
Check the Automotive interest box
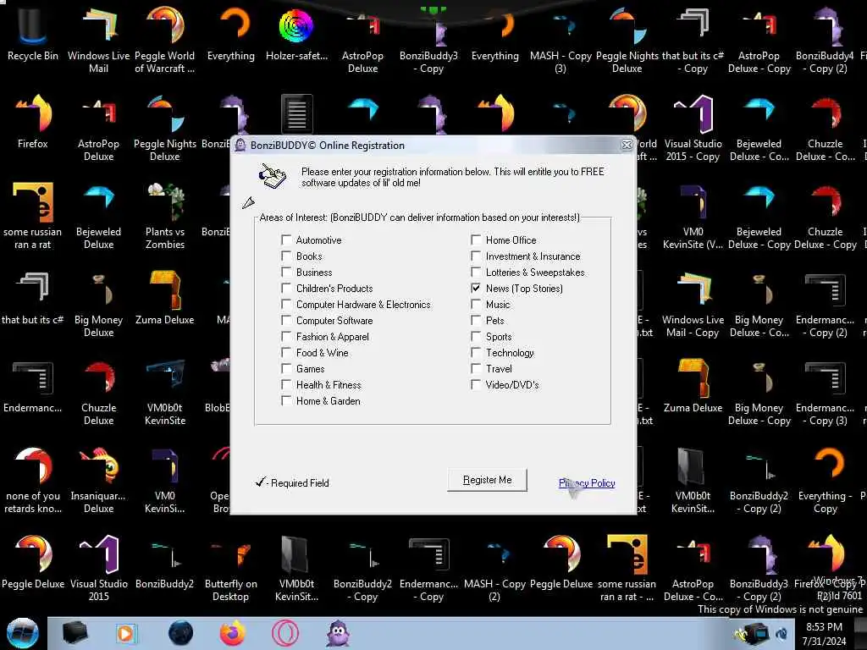286,240
